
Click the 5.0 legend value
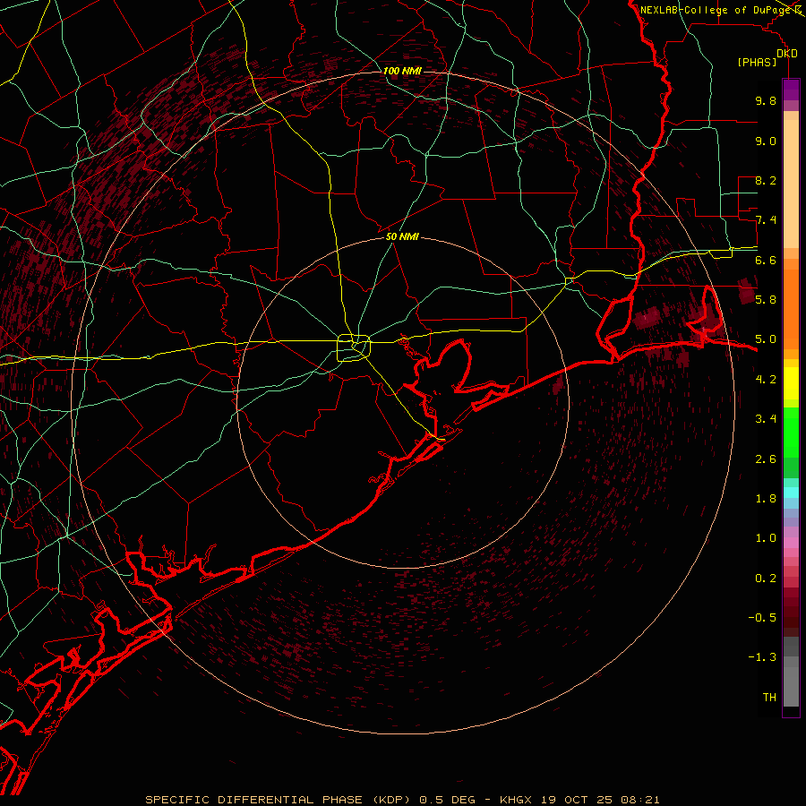pyautogui.click(x=766, y=339)
